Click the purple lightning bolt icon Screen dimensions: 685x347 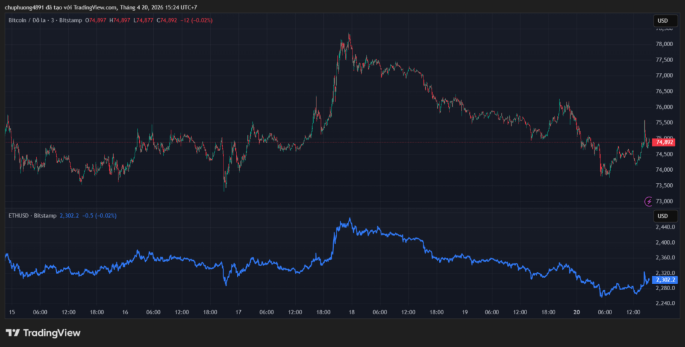point(648,201)
